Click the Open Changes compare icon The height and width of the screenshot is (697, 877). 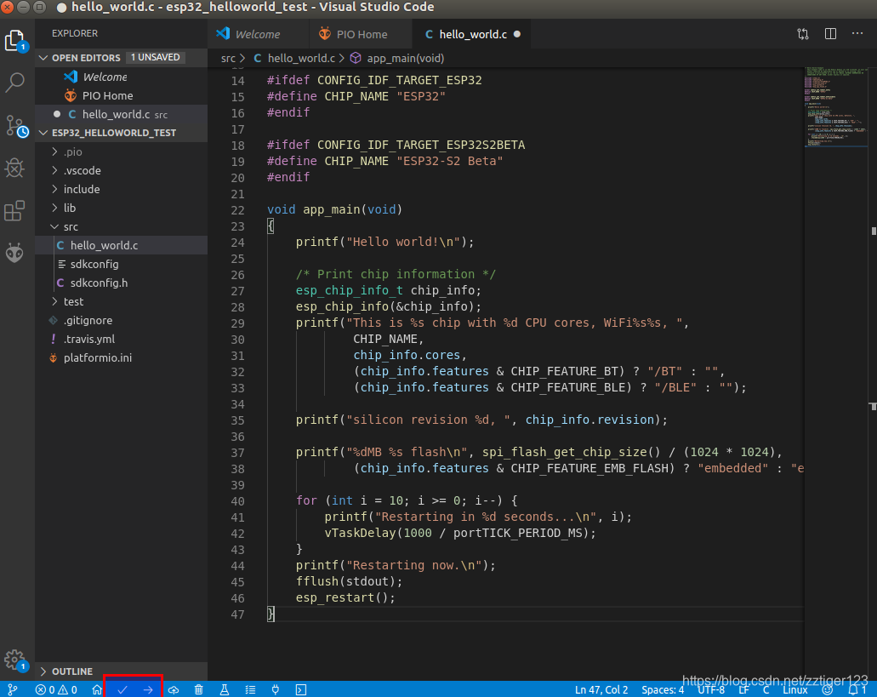coord(803,34)
